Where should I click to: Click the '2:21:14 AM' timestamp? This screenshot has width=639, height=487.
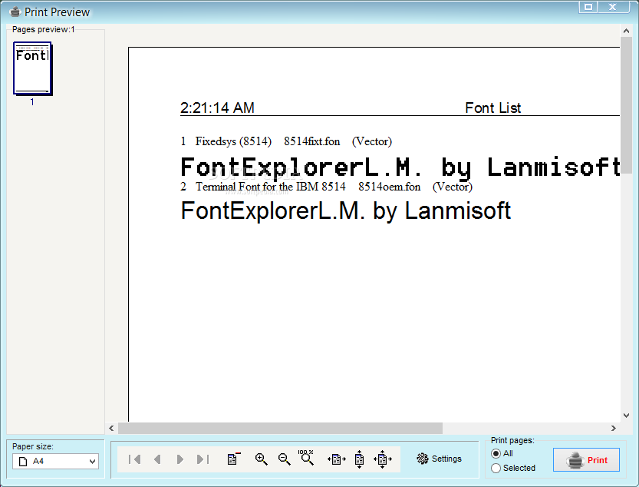pos(217,108)
